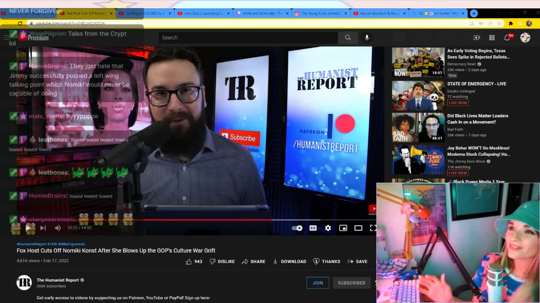Click 'The Jimmy Dore Show' channel name
The width and height of the screenshot is (540, 303).
click(466, 161)
